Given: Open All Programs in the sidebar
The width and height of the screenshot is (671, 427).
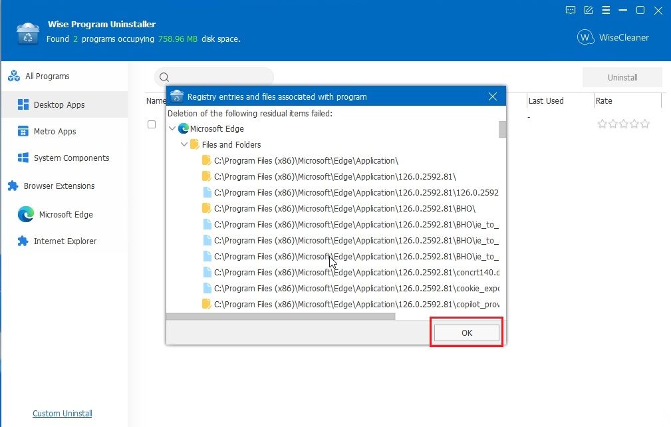Looking at the screenshot, I should pyautogui.click(x=47, y=76).
